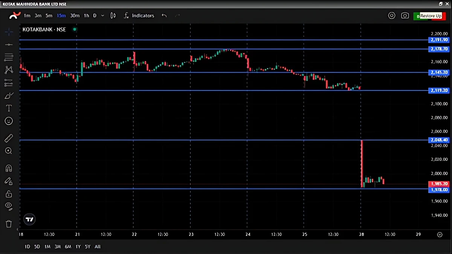452x254 pixels.
Task: Remove drawings with the trash icon
Action: pyautogui.click(x=9, y=224)
